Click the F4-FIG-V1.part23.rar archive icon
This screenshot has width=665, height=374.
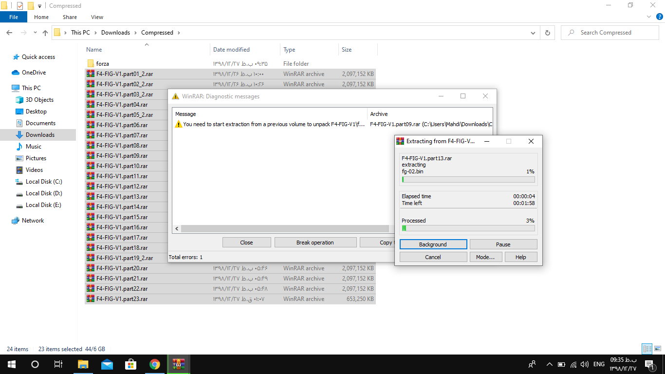(90, 299)
